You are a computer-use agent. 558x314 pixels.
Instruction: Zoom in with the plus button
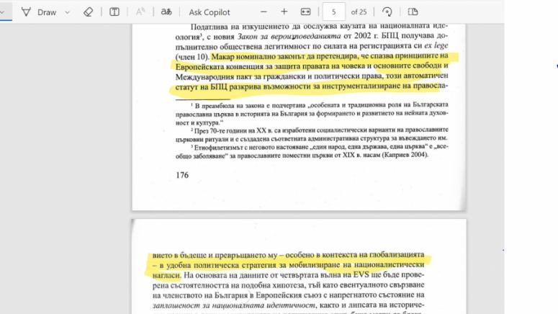pos(284,12)
